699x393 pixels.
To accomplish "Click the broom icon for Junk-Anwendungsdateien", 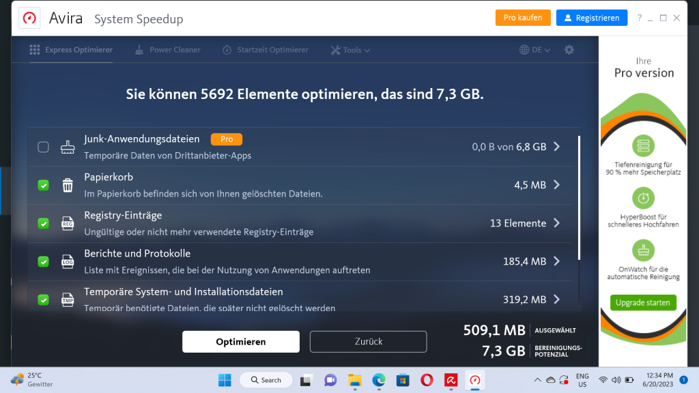I will [68, 147].
